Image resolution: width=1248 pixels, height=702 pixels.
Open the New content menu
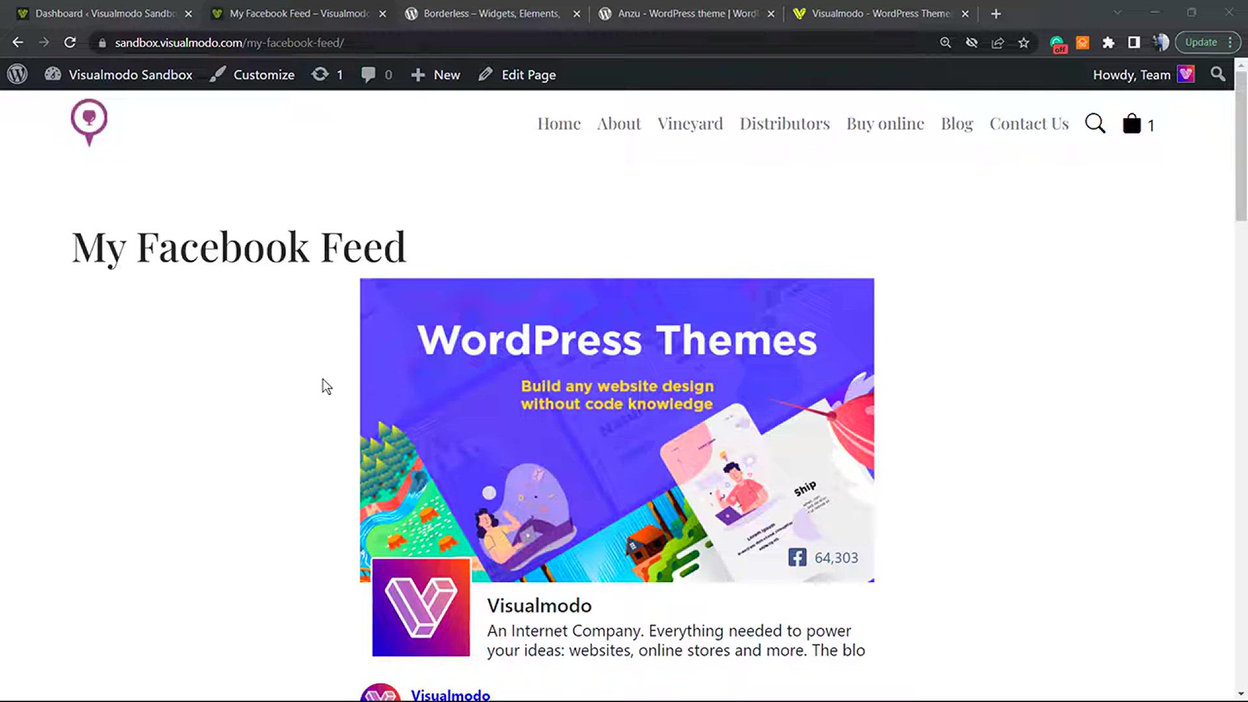(435, 75)
